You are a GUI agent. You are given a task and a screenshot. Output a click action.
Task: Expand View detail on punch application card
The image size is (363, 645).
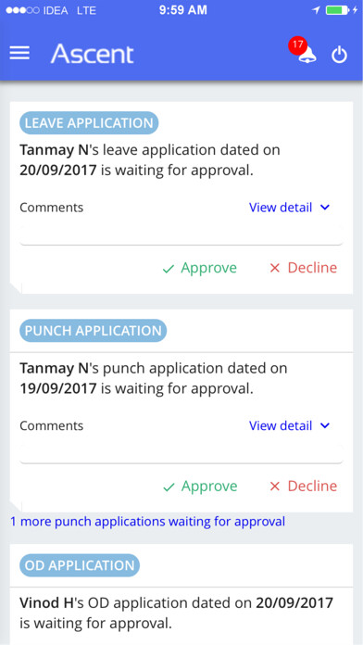(x=289, y=425)
